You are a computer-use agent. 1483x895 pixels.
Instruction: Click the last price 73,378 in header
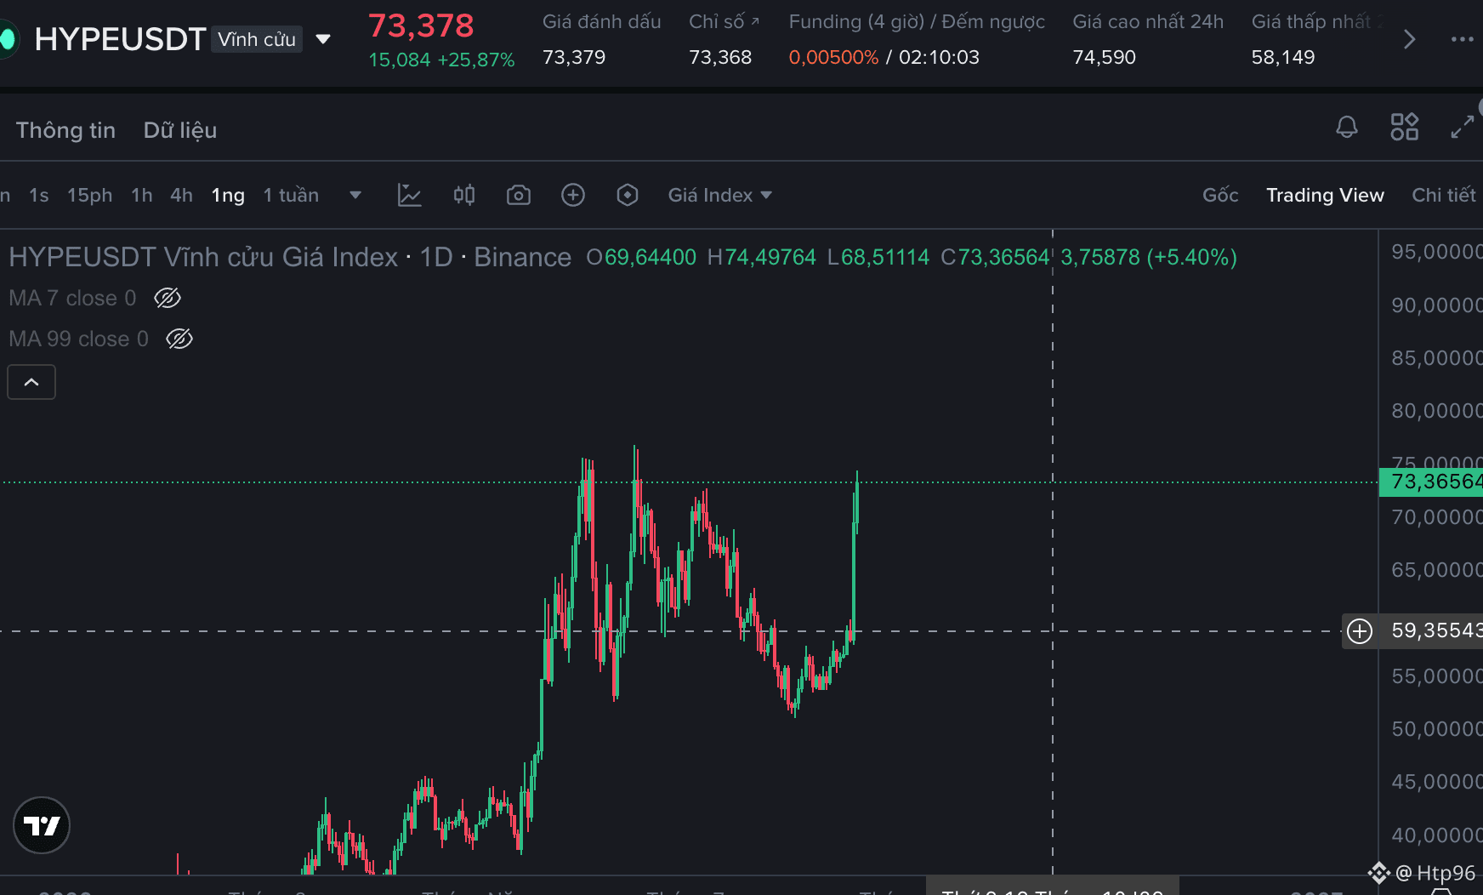coord(421,26)
